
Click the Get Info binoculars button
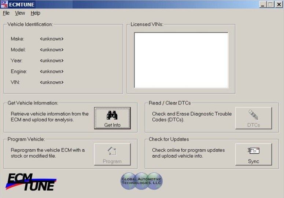pyautogui.click(x=112, y=118)
